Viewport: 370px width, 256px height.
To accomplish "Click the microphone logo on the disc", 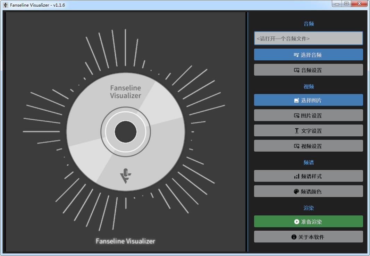I will point(126,176).
